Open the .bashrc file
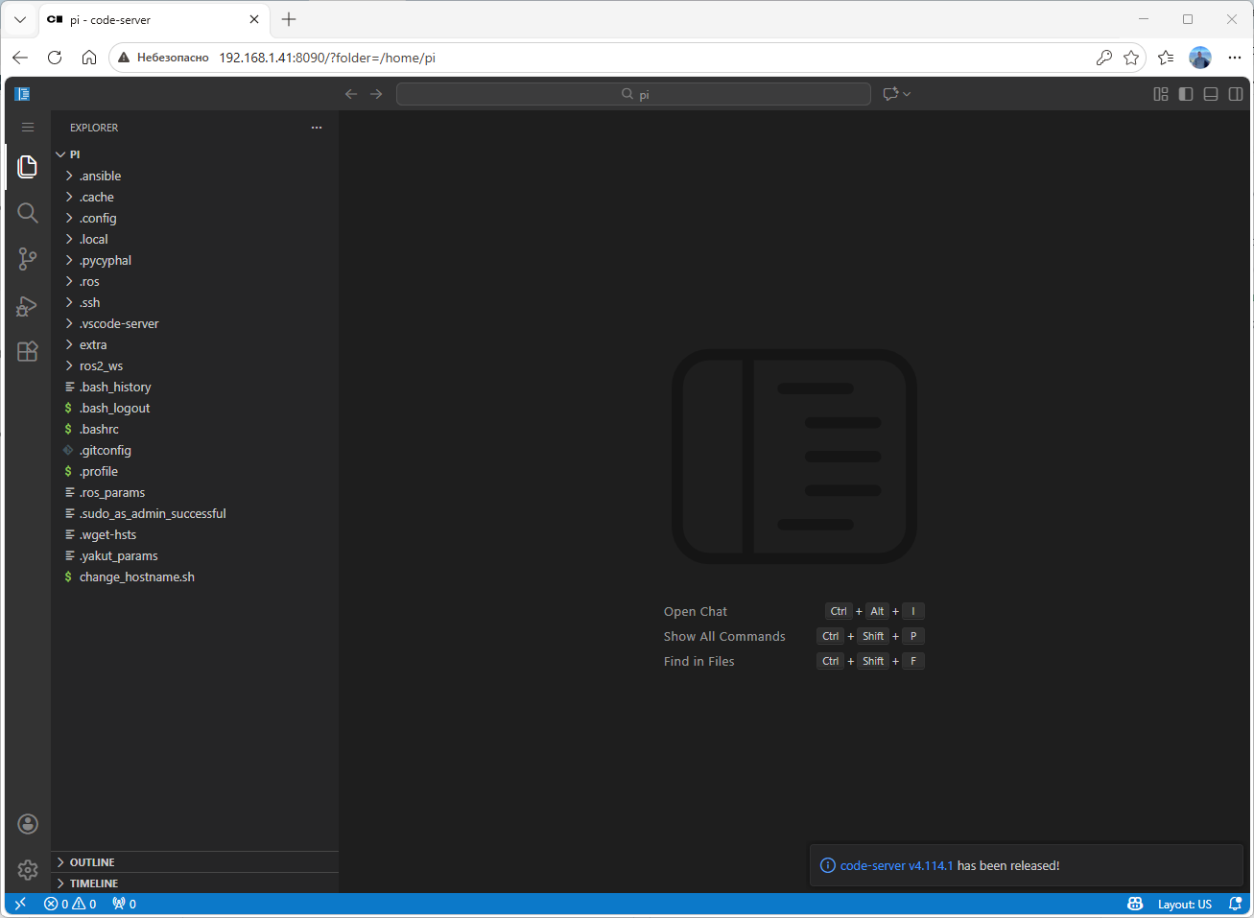Viewport: 1254px width, 918px height. [99, 429]
